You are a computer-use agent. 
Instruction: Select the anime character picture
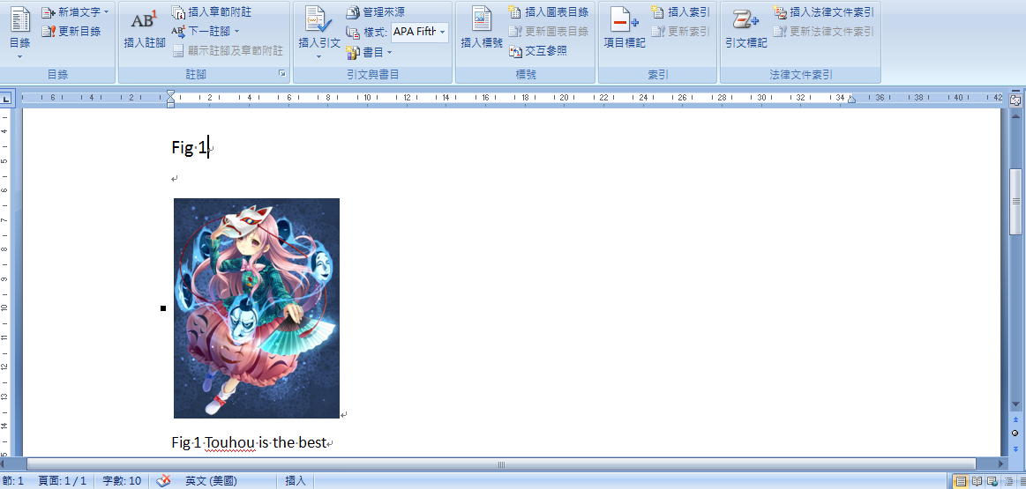[x=257, y=307]
